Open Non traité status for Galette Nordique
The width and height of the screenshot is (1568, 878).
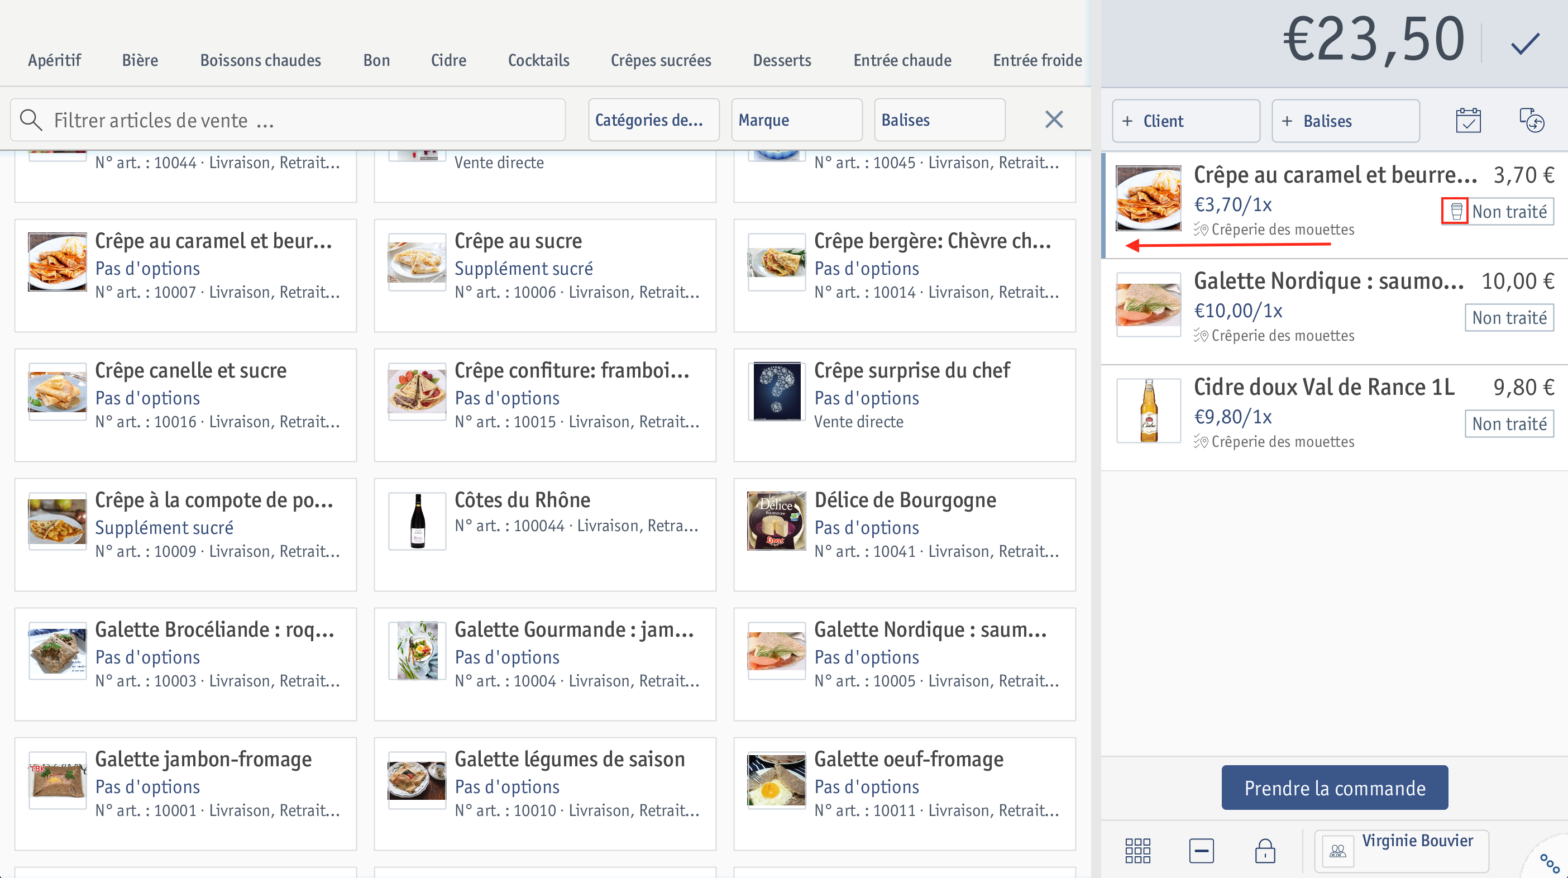pos(1509,317)
